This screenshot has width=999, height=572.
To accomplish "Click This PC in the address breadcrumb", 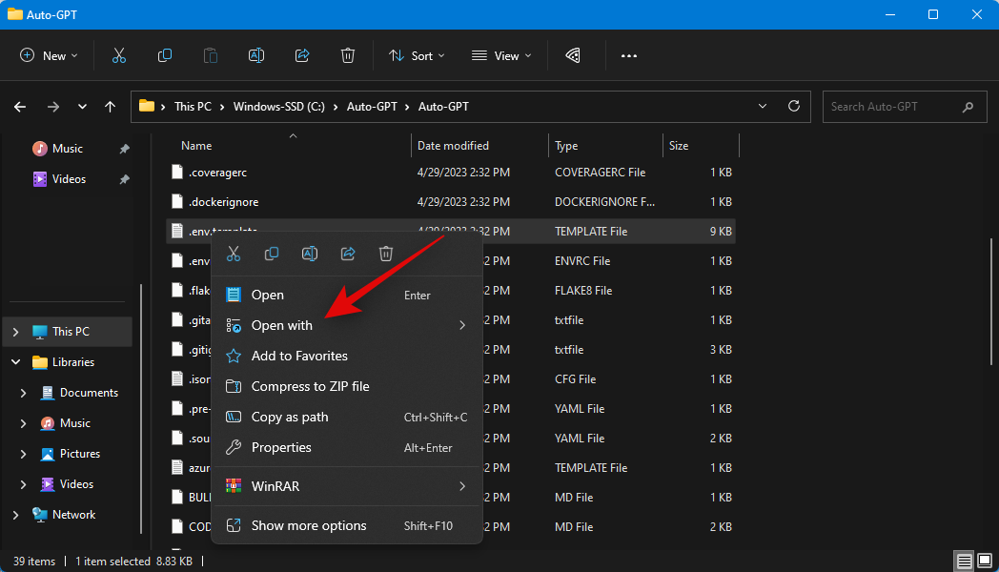I will [x=194, y=107].
